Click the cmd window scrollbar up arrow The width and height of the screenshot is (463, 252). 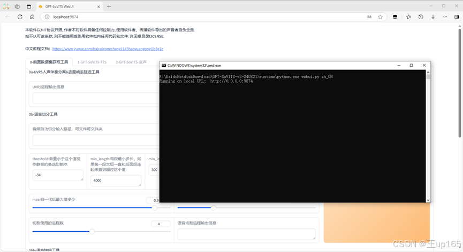coord(428,73)
